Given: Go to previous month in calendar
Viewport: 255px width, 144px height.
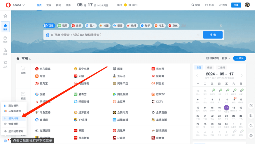Looking at the screenshot, I should [x=197, y=75].
